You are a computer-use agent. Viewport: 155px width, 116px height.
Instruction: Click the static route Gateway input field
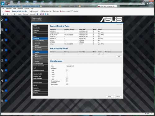click(x=71, y=54)
